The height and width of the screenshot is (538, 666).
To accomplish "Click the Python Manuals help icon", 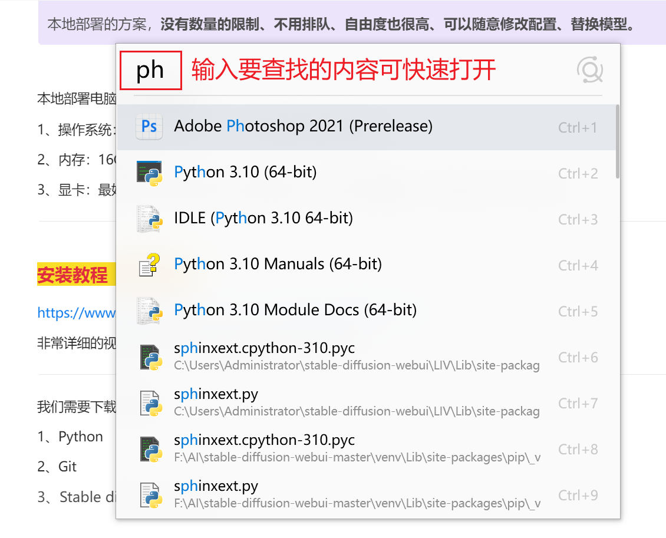I will click(150, 265).
